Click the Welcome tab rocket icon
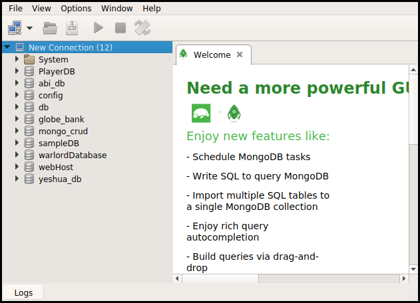Image resolution: width=420 pixels, height=303 pixels. [184, 54]
